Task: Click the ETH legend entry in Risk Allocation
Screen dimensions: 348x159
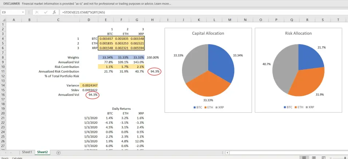Action: (298, 107)
